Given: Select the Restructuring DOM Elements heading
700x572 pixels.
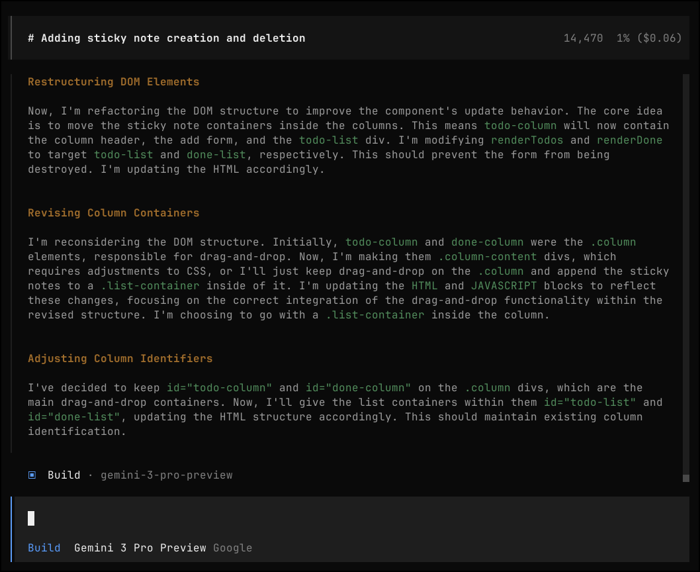Looking at the screenshot, I should point(113,82).
